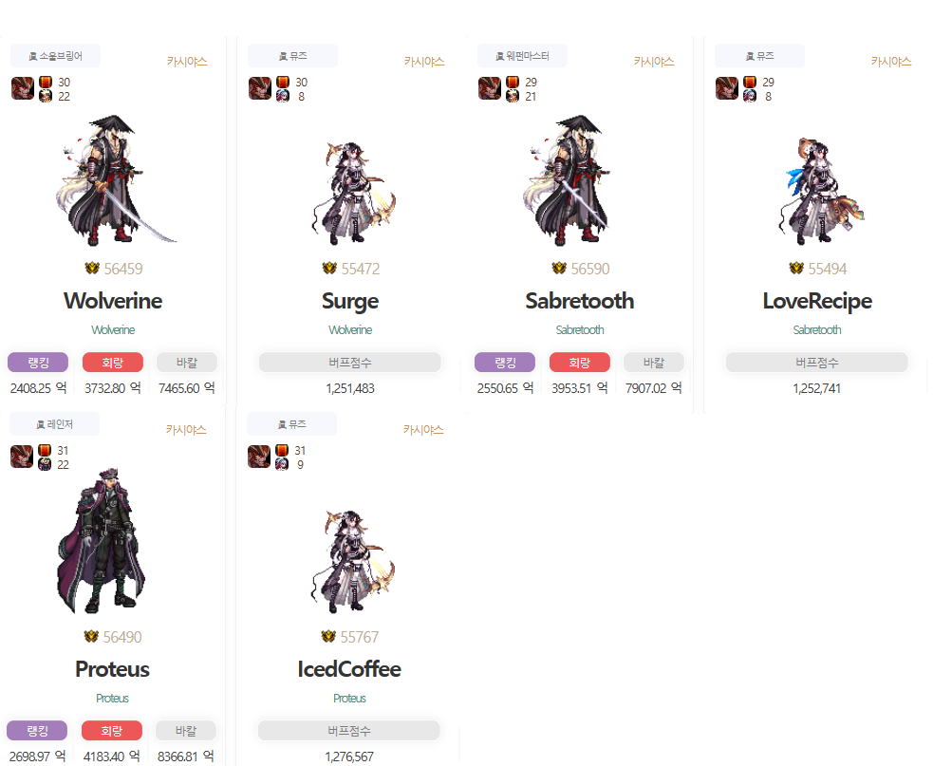This screenshot has width=933, height=766.
Task: Open the Sabretooth adventure-group link under LoveRecipe
Action: [x=817, y=329]
